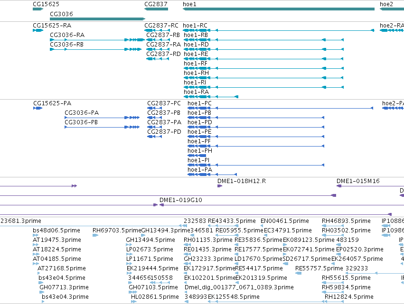Screen dimensions: 404x304
Task: Select the CG3036-RA transcript label
Action: click(x=67, y=35)
